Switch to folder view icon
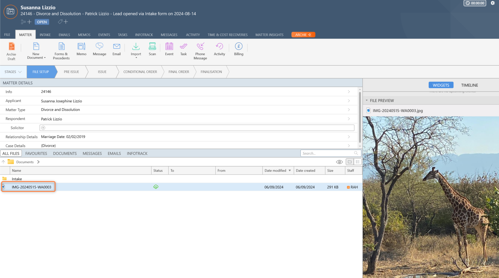499x278 pixels. click(350, 162)
